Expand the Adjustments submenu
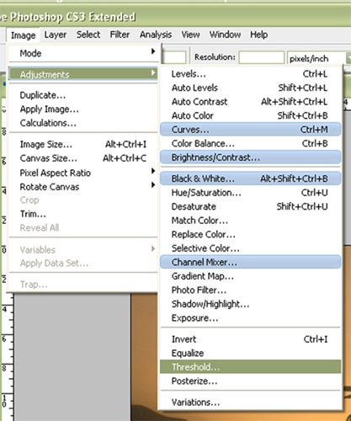Viewport: 351px width, 421px height. click(83, 74)
